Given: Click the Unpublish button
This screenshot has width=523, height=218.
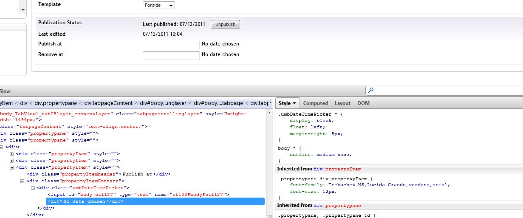Looking at the screenshot, I should [x=225, y=24].
